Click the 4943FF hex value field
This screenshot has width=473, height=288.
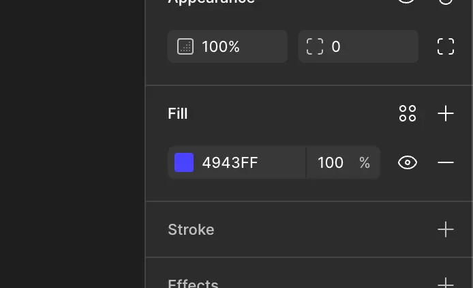coord(245,162)
